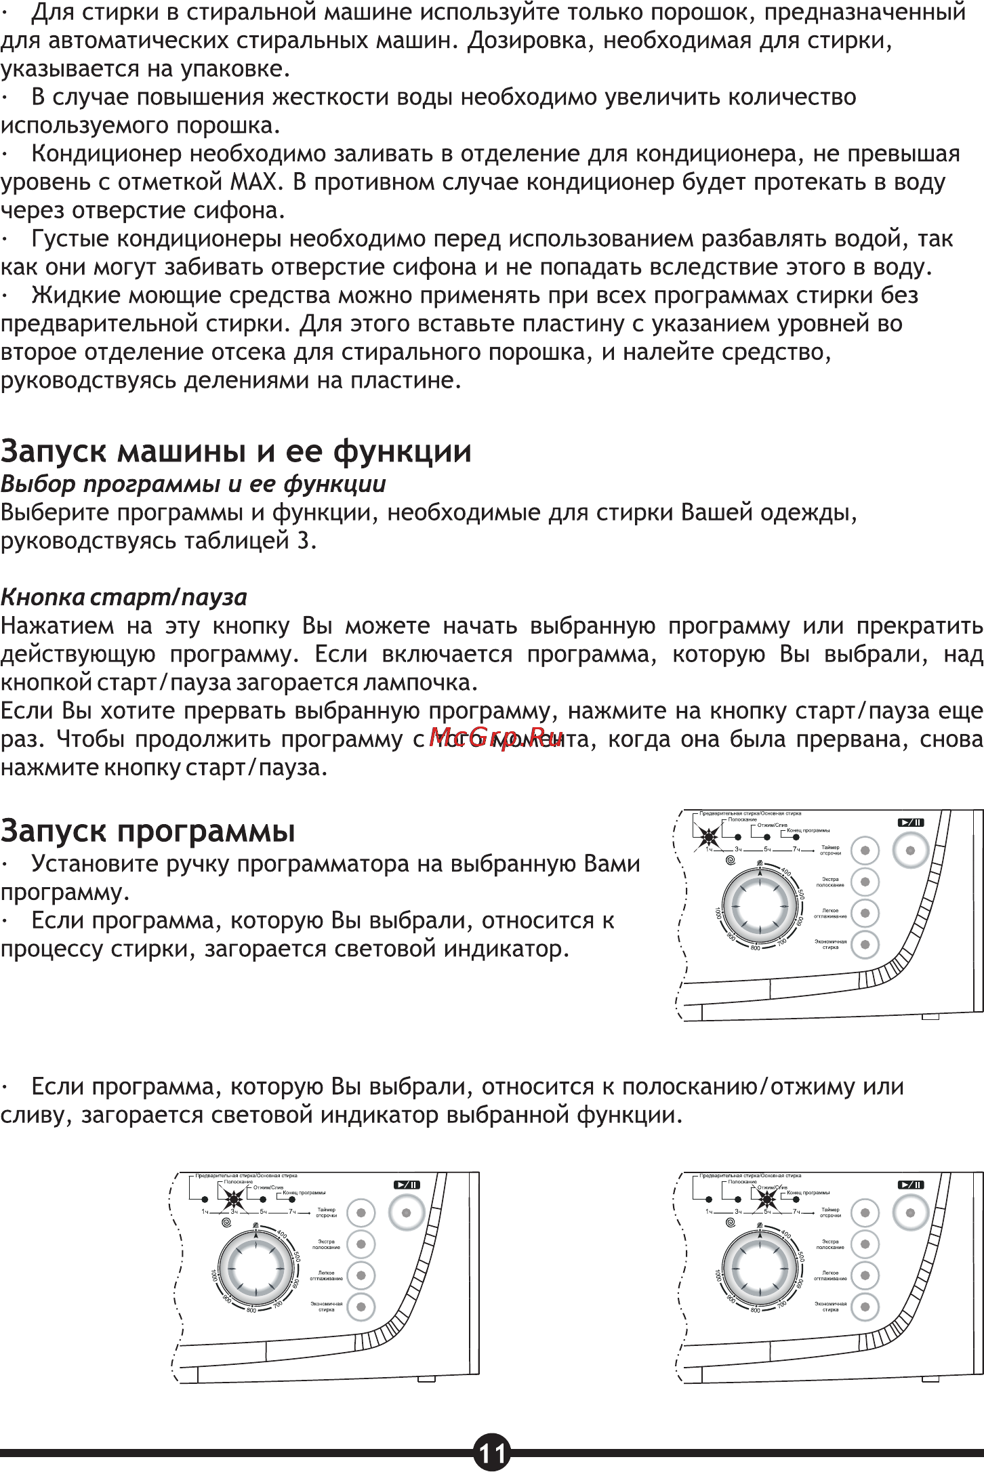Click the play/pause symbol in the wash-indicator-lit diagram
Image resolution: width=984 pixels, height=1472 pixels.
(x=911, y=823)
